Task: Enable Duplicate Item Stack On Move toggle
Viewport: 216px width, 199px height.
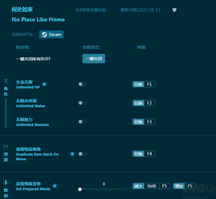Action: click(x=83, y=154)
